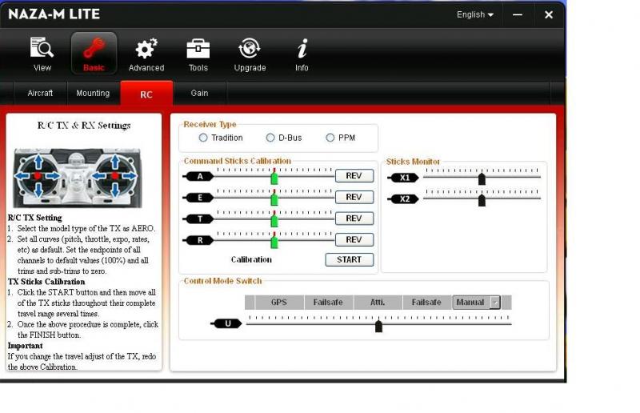Screen dimensions: 640x413
Task: Click the TX sticks diagram image
Action: pos(78,177)
